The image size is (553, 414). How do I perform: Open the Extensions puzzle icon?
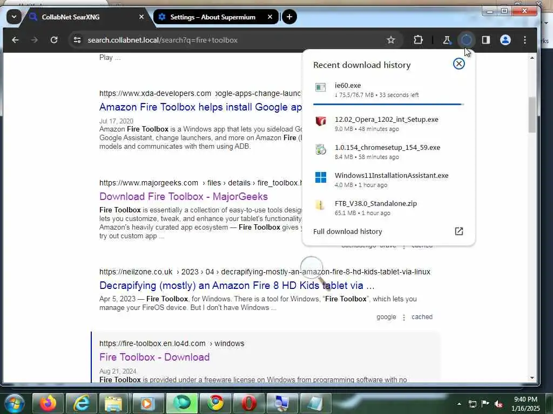tap(419, 40)
